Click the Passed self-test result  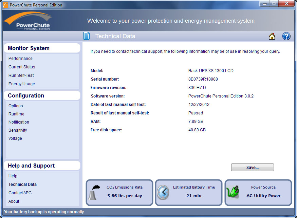pyautogui.click(x=196, y=113)
